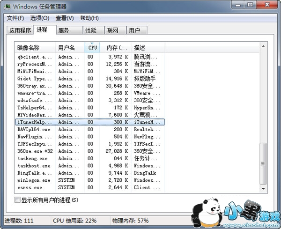The width and height of the screenshot is (281, 229).
Task: Toggle sort on the CPU column header
Action: pos(92,48)
